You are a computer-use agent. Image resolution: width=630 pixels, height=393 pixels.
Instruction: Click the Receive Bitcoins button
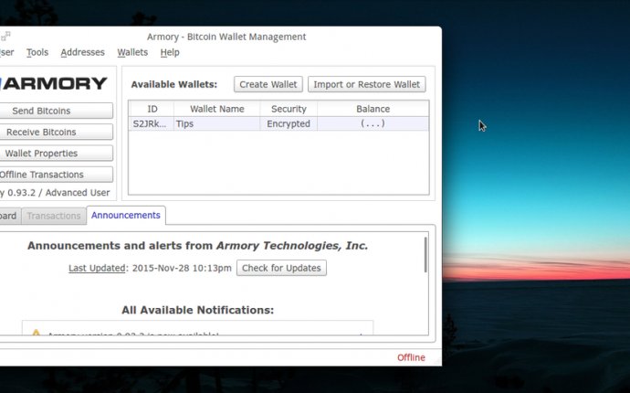pos(56,132)
